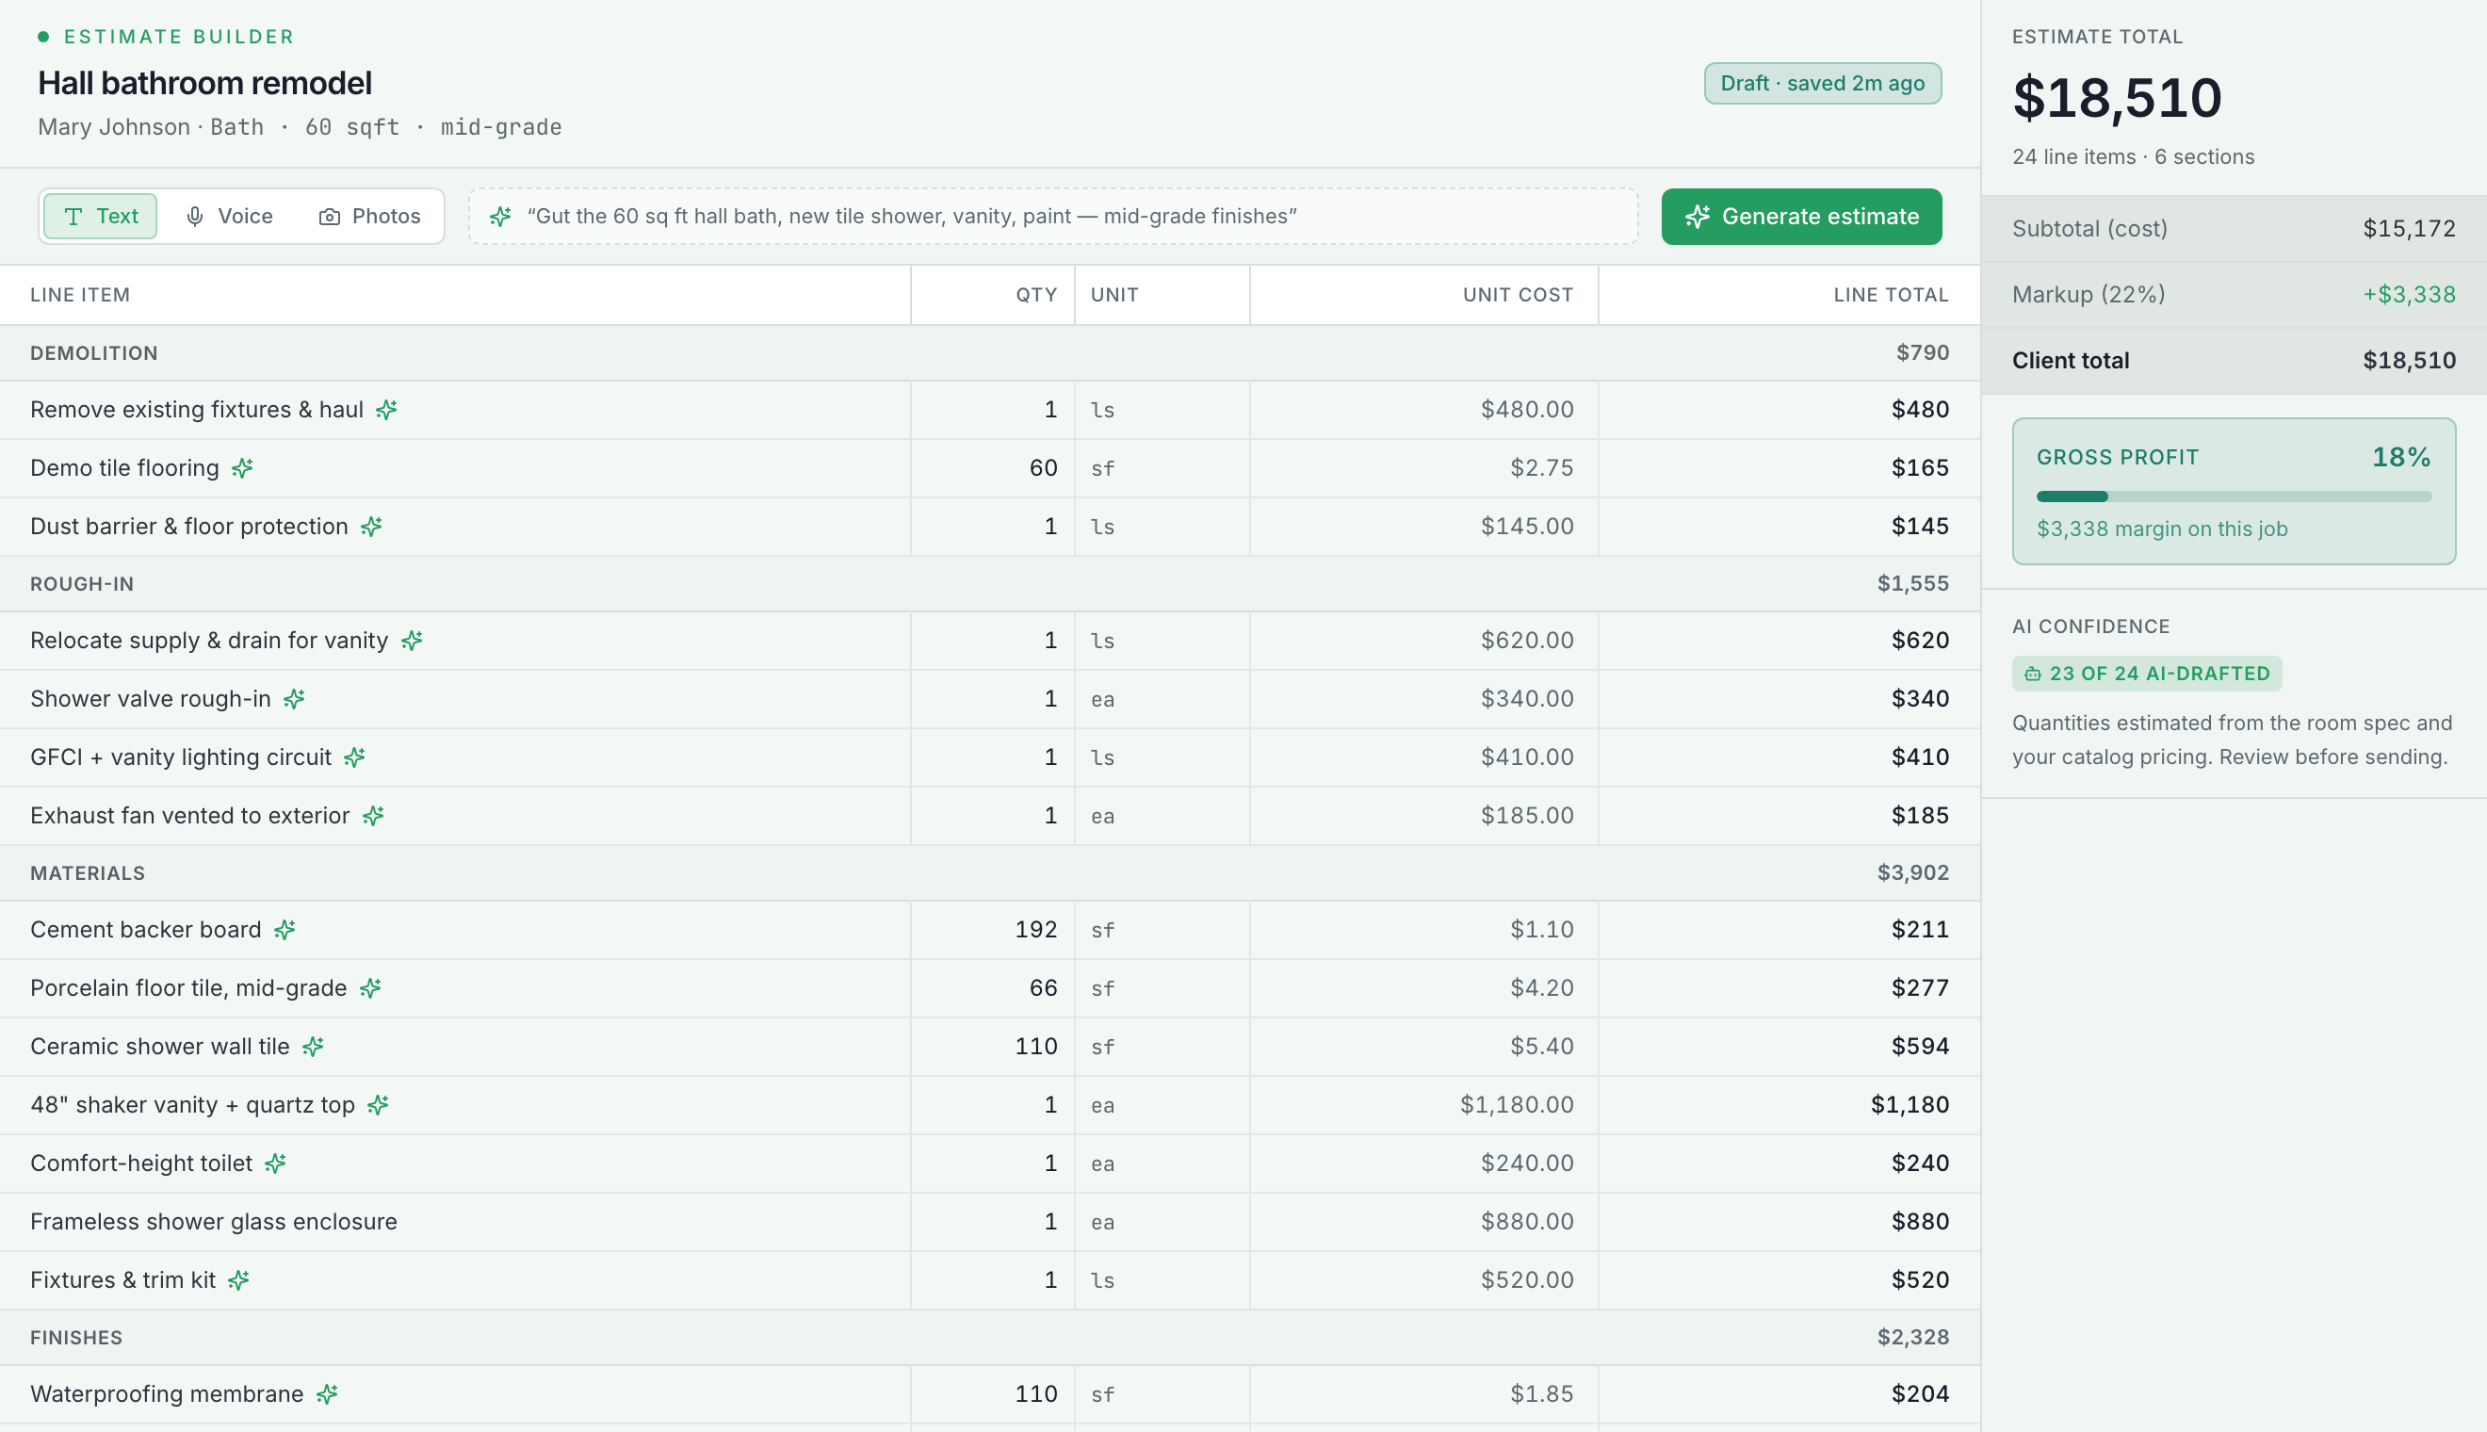This screenshot has height=1432, width=2487.
Task: Switch input mode to Photos tab
Action: 370,217
